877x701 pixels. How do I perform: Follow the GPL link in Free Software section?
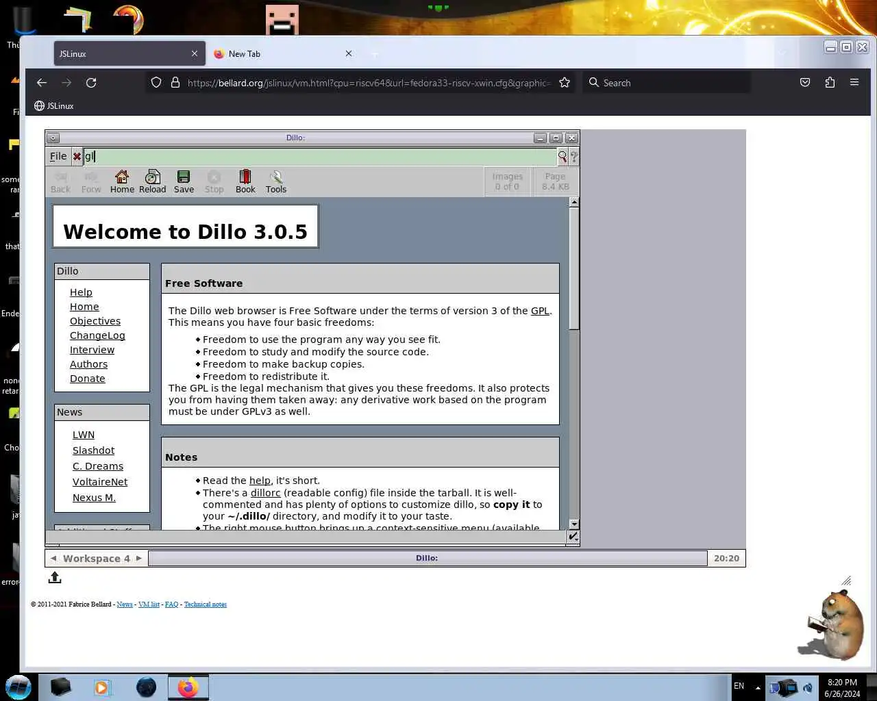click(x=540, y=311)
